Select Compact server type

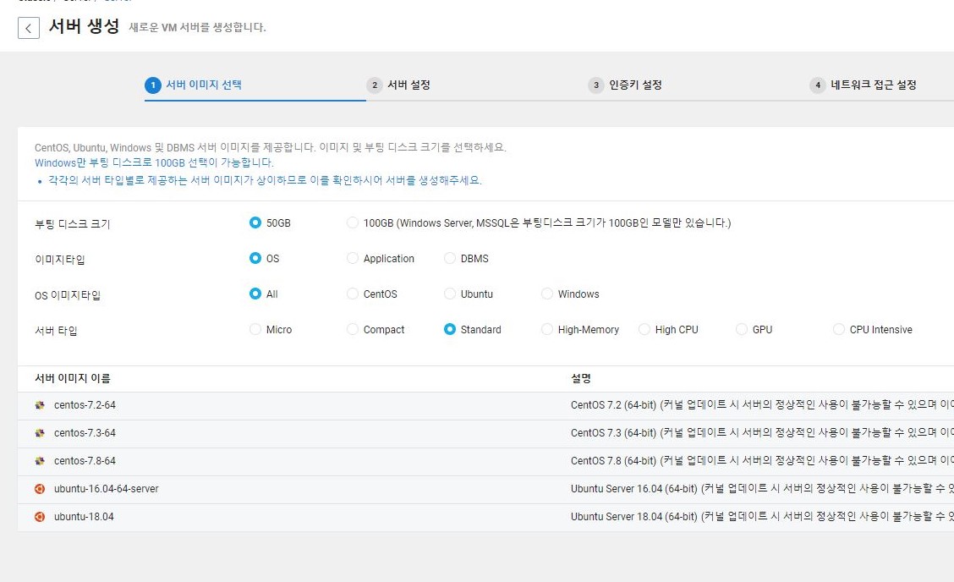click(353, 329)
